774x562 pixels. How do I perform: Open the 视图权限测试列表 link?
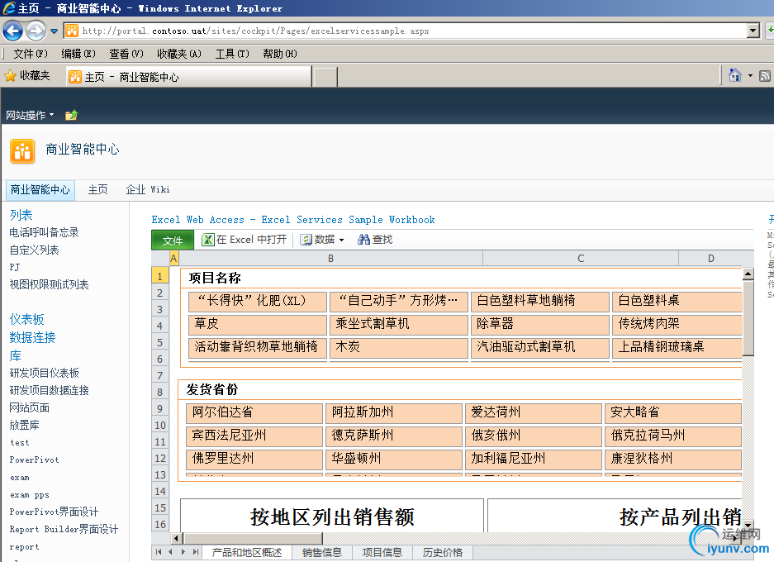(x=49, y=284)
